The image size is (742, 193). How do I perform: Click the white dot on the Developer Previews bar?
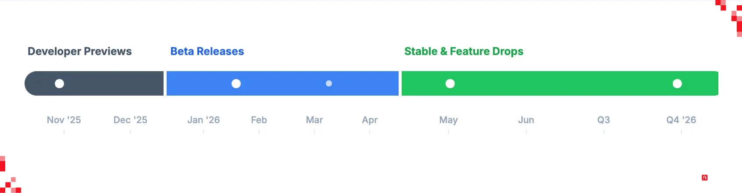[x=59, y=83]
